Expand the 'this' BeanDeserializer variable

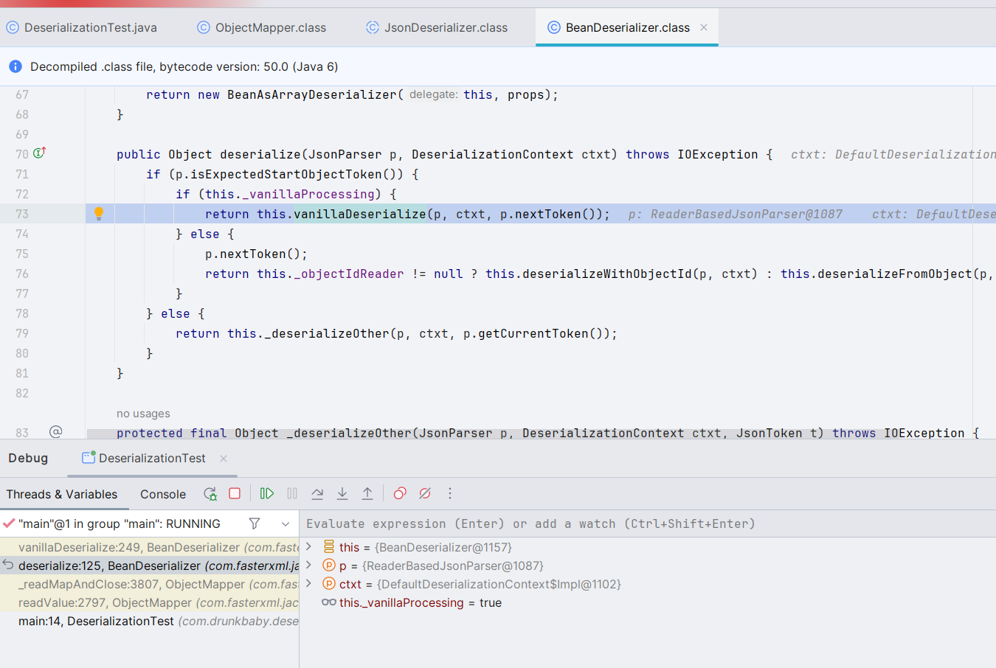click(309, 547)
